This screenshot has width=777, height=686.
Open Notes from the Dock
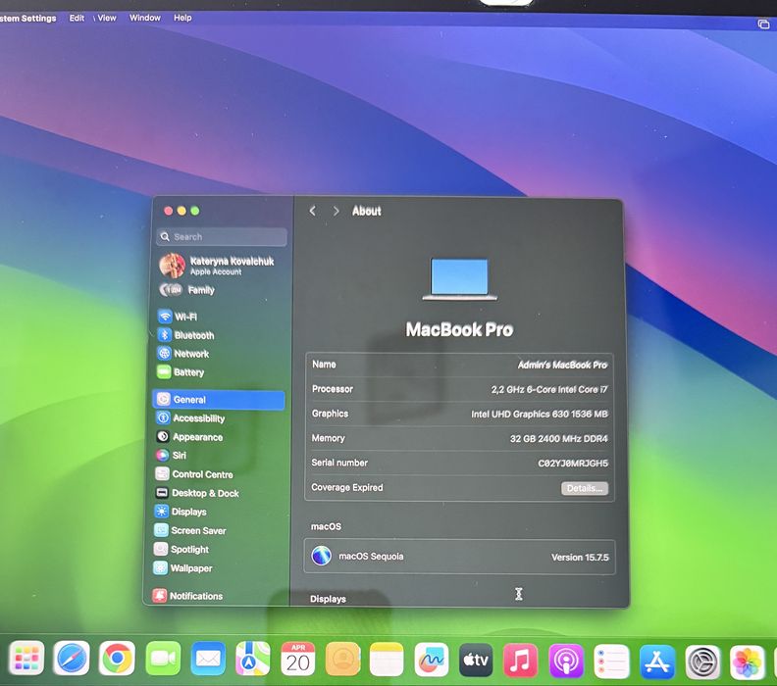tap(387, 659)
